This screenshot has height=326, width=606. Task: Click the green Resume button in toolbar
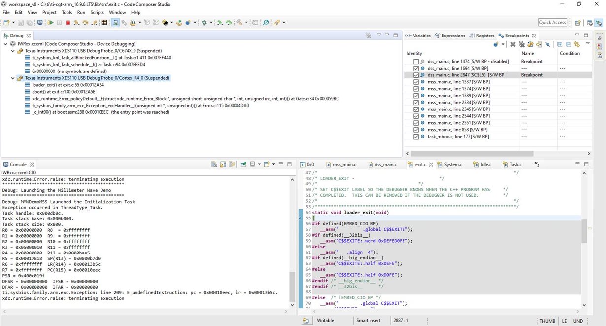pos(51,23)
